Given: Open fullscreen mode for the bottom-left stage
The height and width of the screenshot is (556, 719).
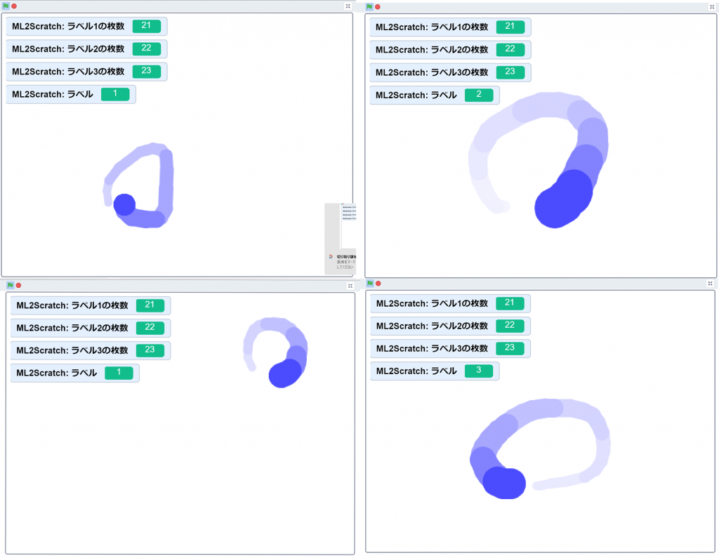Looking at the screenshot, I should (350, 286).
